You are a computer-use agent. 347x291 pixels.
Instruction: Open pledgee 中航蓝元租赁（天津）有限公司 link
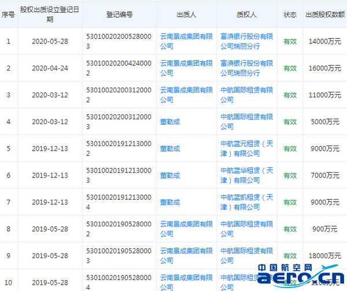point(246,148)
